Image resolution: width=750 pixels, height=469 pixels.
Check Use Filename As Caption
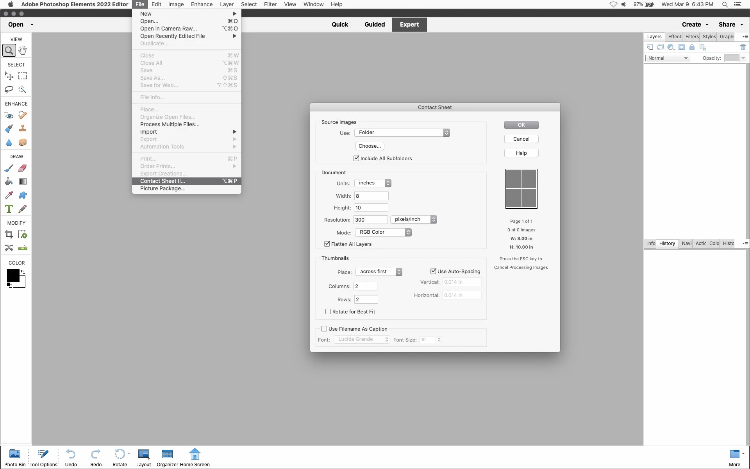tap(324, 329)
